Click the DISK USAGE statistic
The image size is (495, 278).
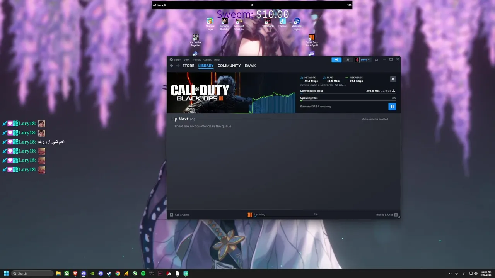coord(354,79)
